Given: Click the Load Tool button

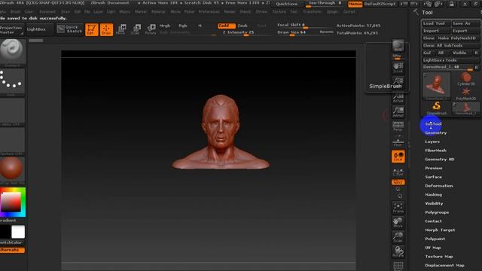Looking at the screenshot, I should click(x=436, y=23).
